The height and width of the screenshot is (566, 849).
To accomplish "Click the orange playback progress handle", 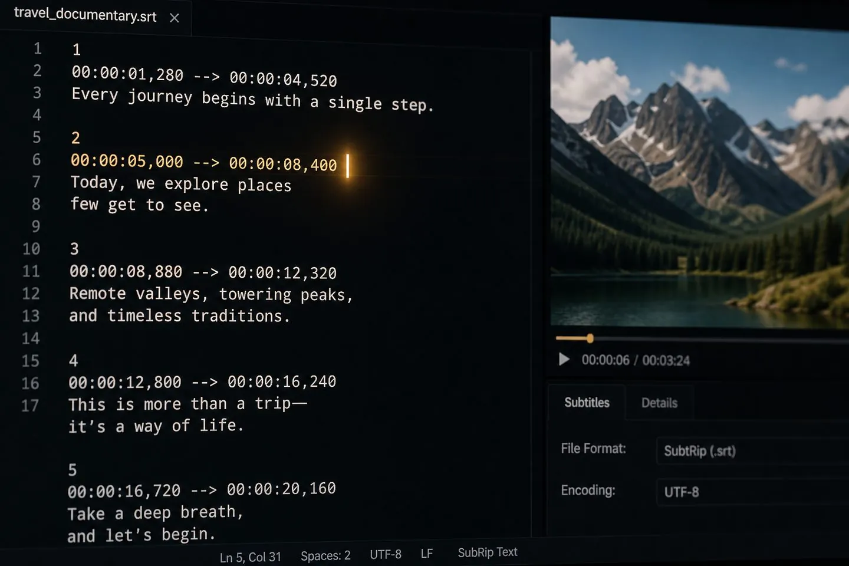I will (590, 338).
